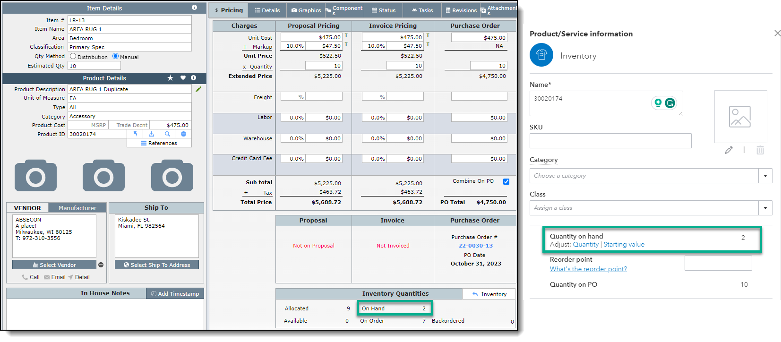
Task: Switch to the VENDOR tab
Action: pyautogui.click(x=27, y=208)
